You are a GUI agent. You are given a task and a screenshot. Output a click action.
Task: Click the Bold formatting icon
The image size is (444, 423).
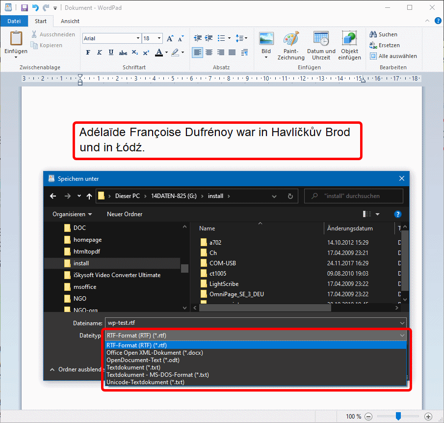(88, 53)
